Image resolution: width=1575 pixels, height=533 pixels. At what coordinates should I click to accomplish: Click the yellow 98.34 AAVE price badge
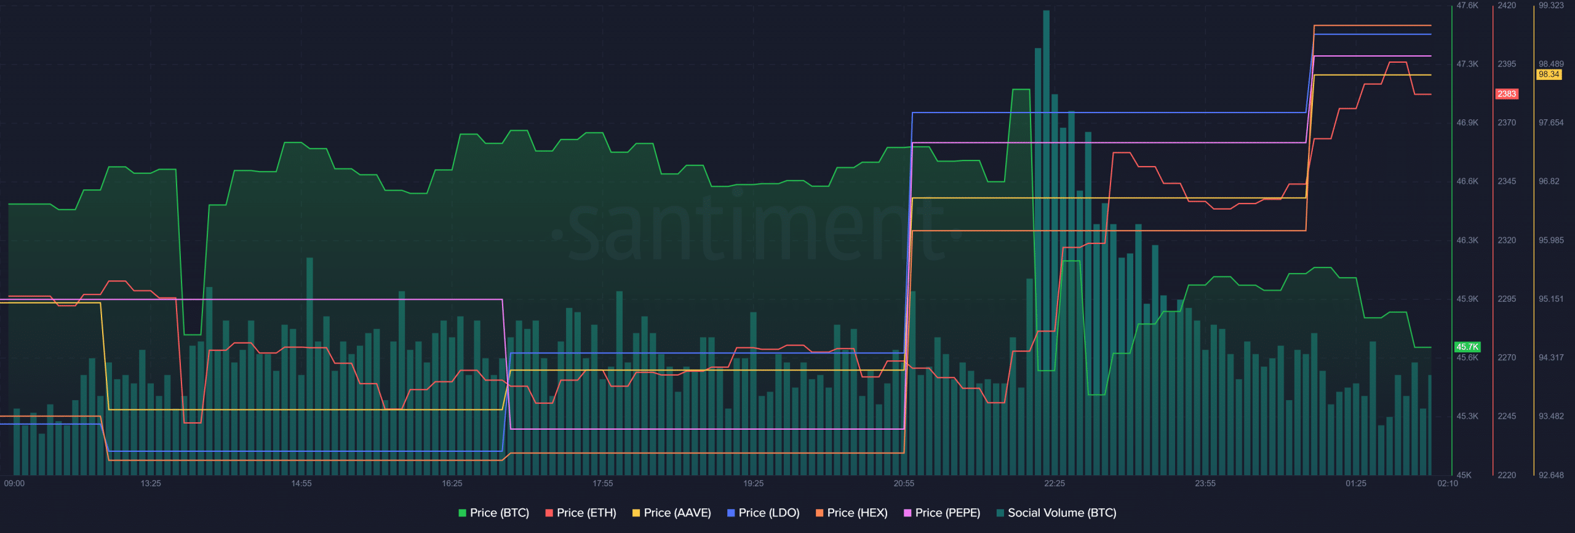1549,74
